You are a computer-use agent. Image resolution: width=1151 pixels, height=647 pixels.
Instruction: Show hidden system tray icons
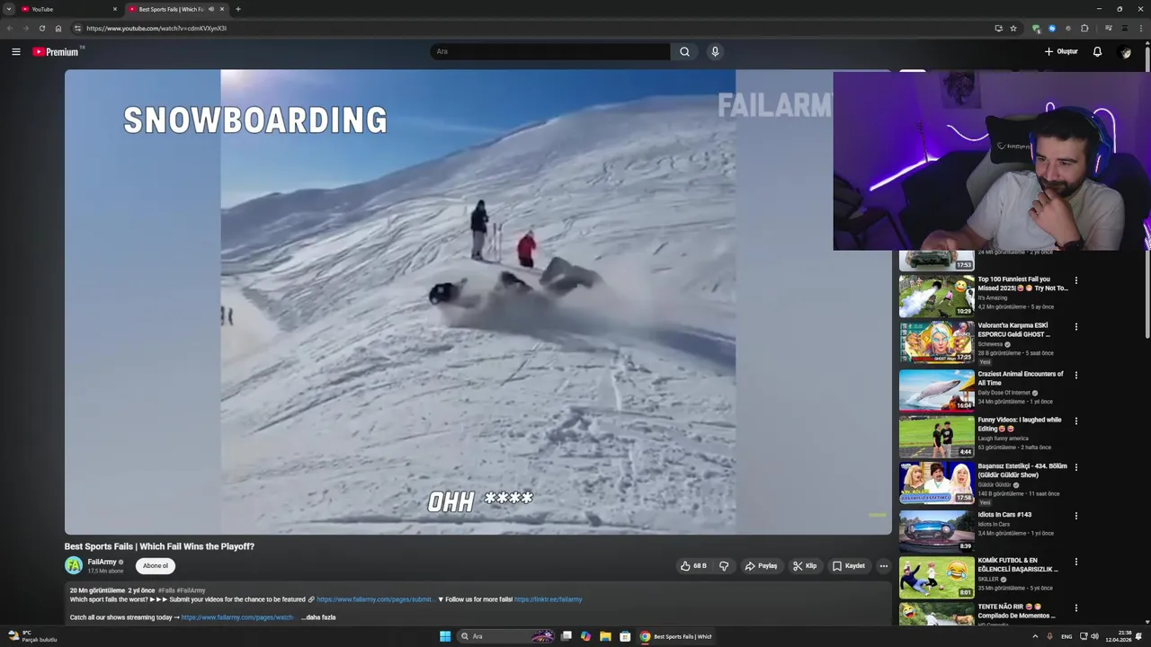point(1035,636)
